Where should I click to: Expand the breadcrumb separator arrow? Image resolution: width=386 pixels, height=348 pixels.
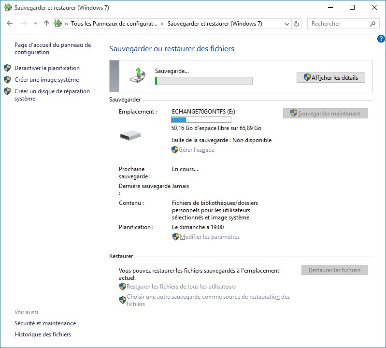(162, 24)
